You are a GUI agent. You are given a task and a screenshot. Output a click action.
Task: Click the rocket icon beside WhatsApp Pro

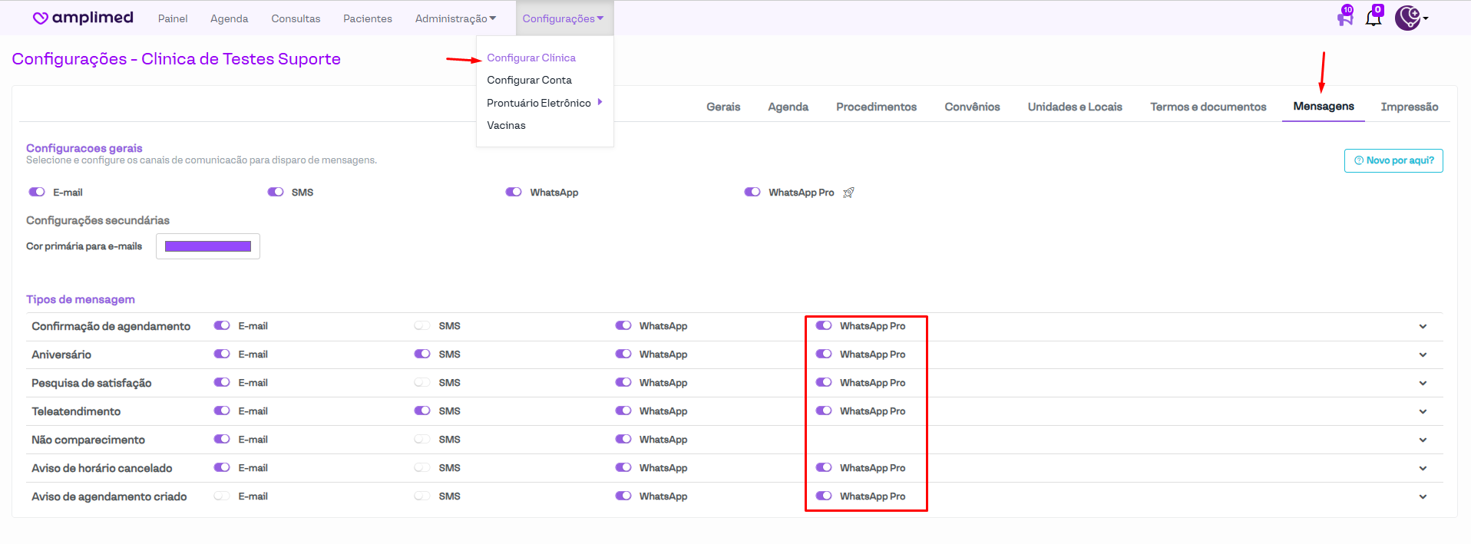coord(848,193)
